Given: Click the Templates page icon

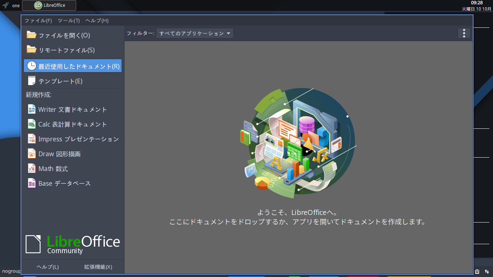Looking at the screenshot, I should [x=32, y=81].
